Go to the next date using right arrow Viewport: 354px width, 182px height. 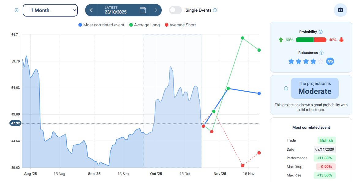click(x=156, y=10)
